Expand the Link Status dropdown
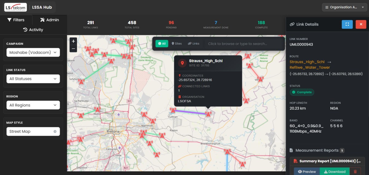This screenshot has width=369, height=175. [x=33, y=79]
